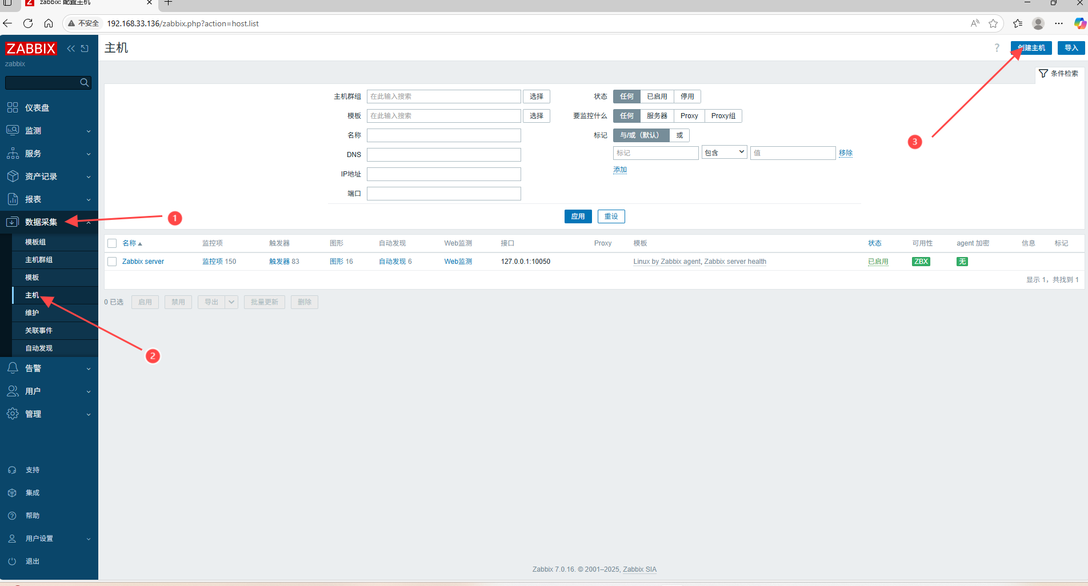Image resolution: width=1088 pixels, height=586 pixels.
Task: Click the browser refresh icon
Action: tap(28, 23)
